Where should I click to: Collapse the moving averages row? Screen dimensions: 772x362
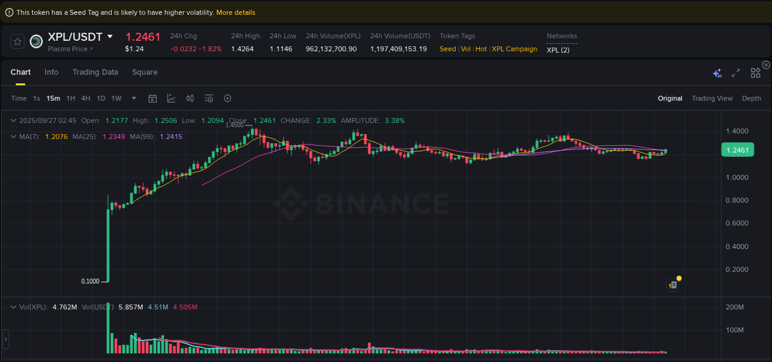14,137
